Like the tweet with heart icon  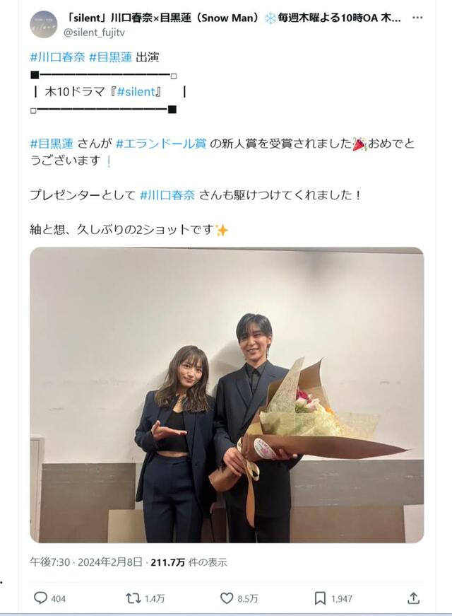(x=227, y=598)
